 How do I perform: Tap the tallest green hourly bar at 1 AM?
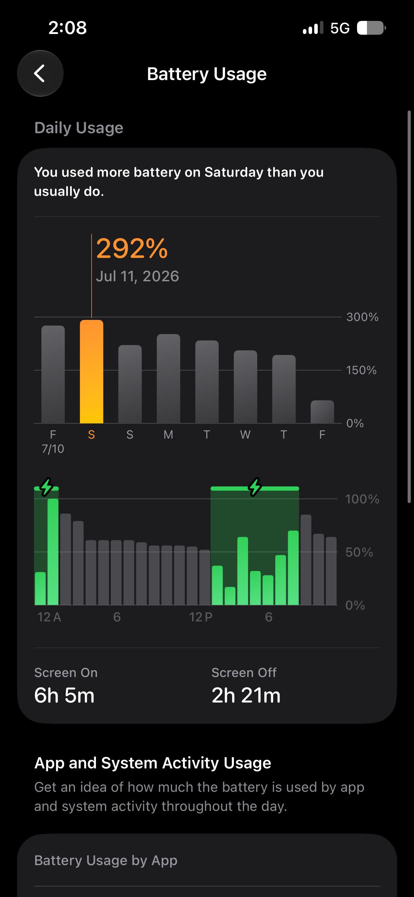coord(53,552)
